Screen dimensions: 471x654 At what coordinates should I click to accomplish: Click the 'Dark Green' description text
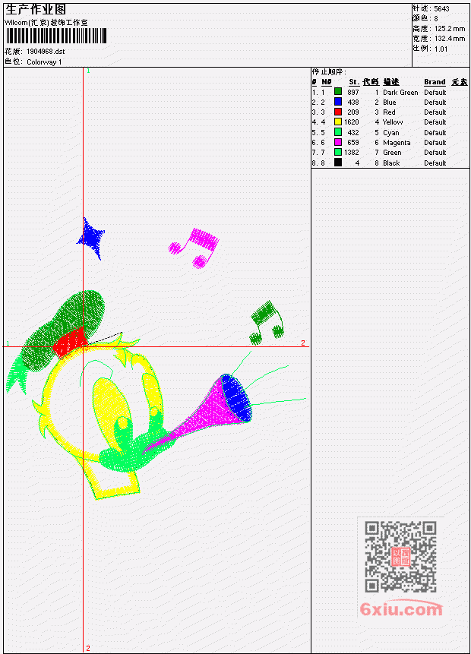400,92
